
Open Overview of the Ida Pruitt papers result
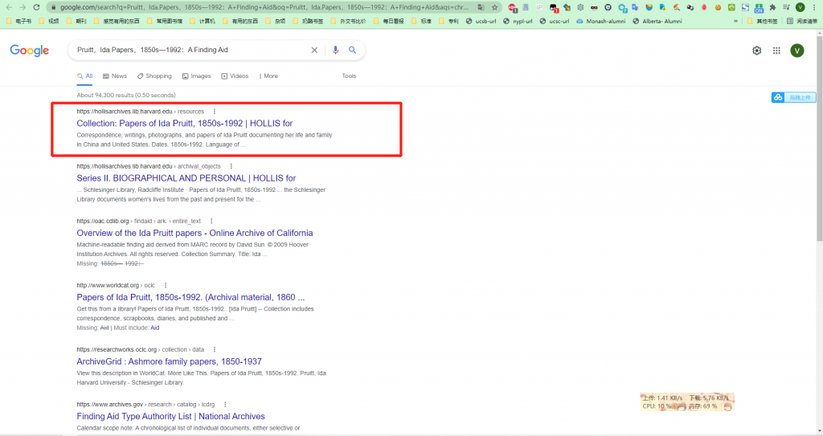point(194,233)
